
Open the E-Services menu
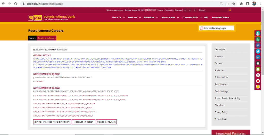[x=149, y=17]
